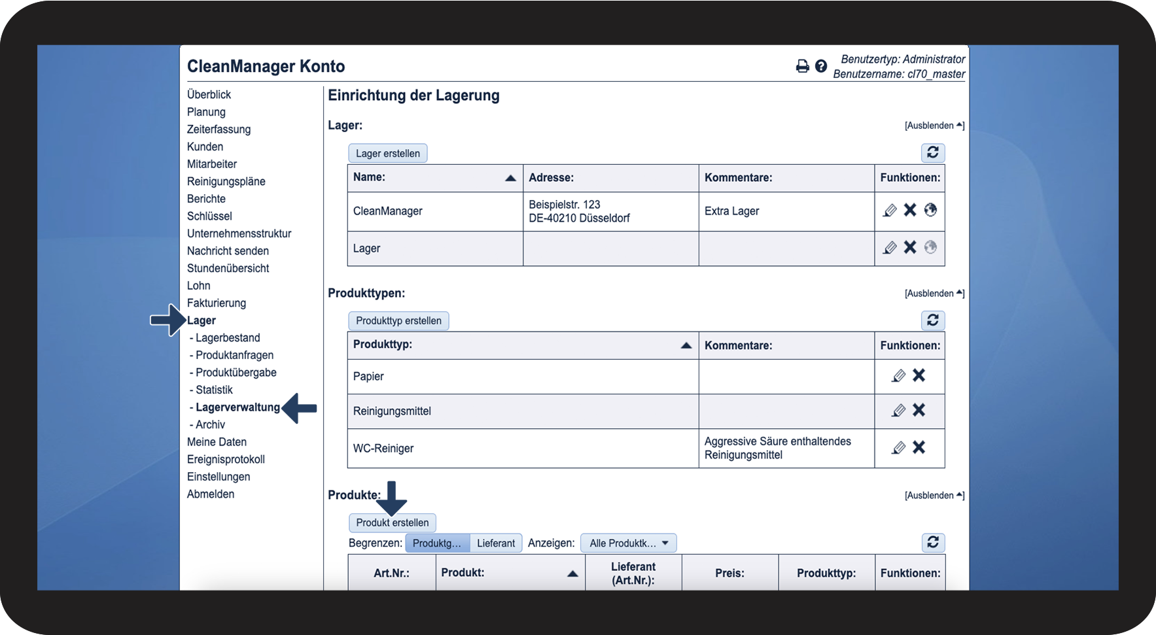
Task: Open the Stundenübersicht menu entry
Action: tap(228, 268)
